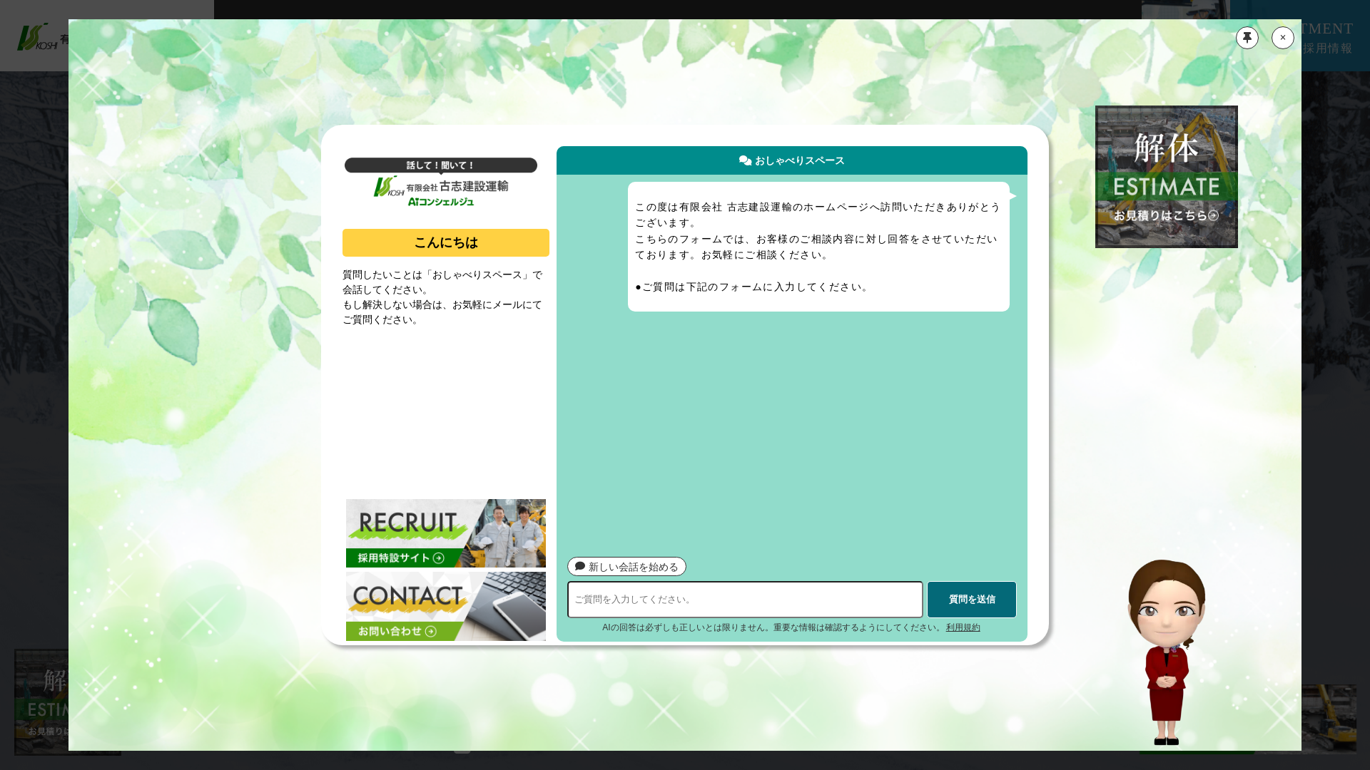Select the おしゃべりスペース header tab

792,160
